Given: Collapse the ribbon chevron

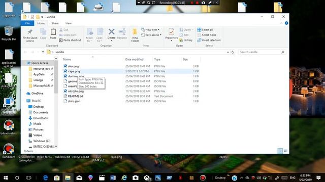Looking at the screenshot, I should (x=281, y=23).
